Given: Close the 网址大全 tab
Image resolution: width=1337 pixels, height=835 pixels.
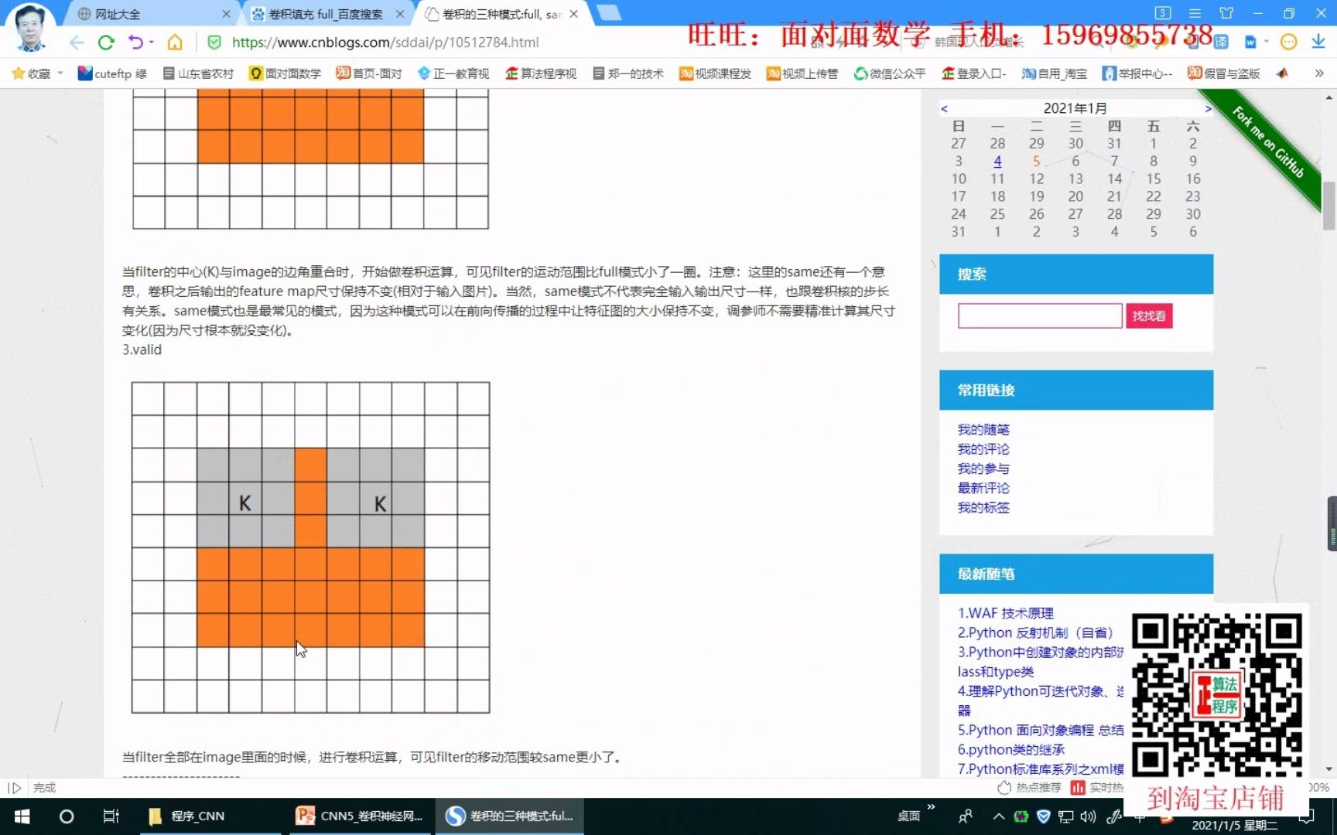Looking at the screenshot, I should [x=226, y=14].
